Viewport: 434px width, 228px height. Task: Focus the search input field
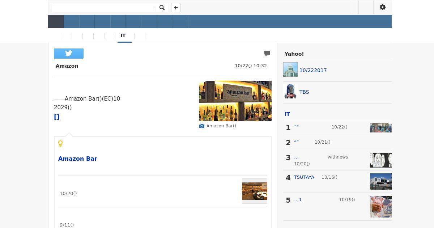tap(104, 8)
